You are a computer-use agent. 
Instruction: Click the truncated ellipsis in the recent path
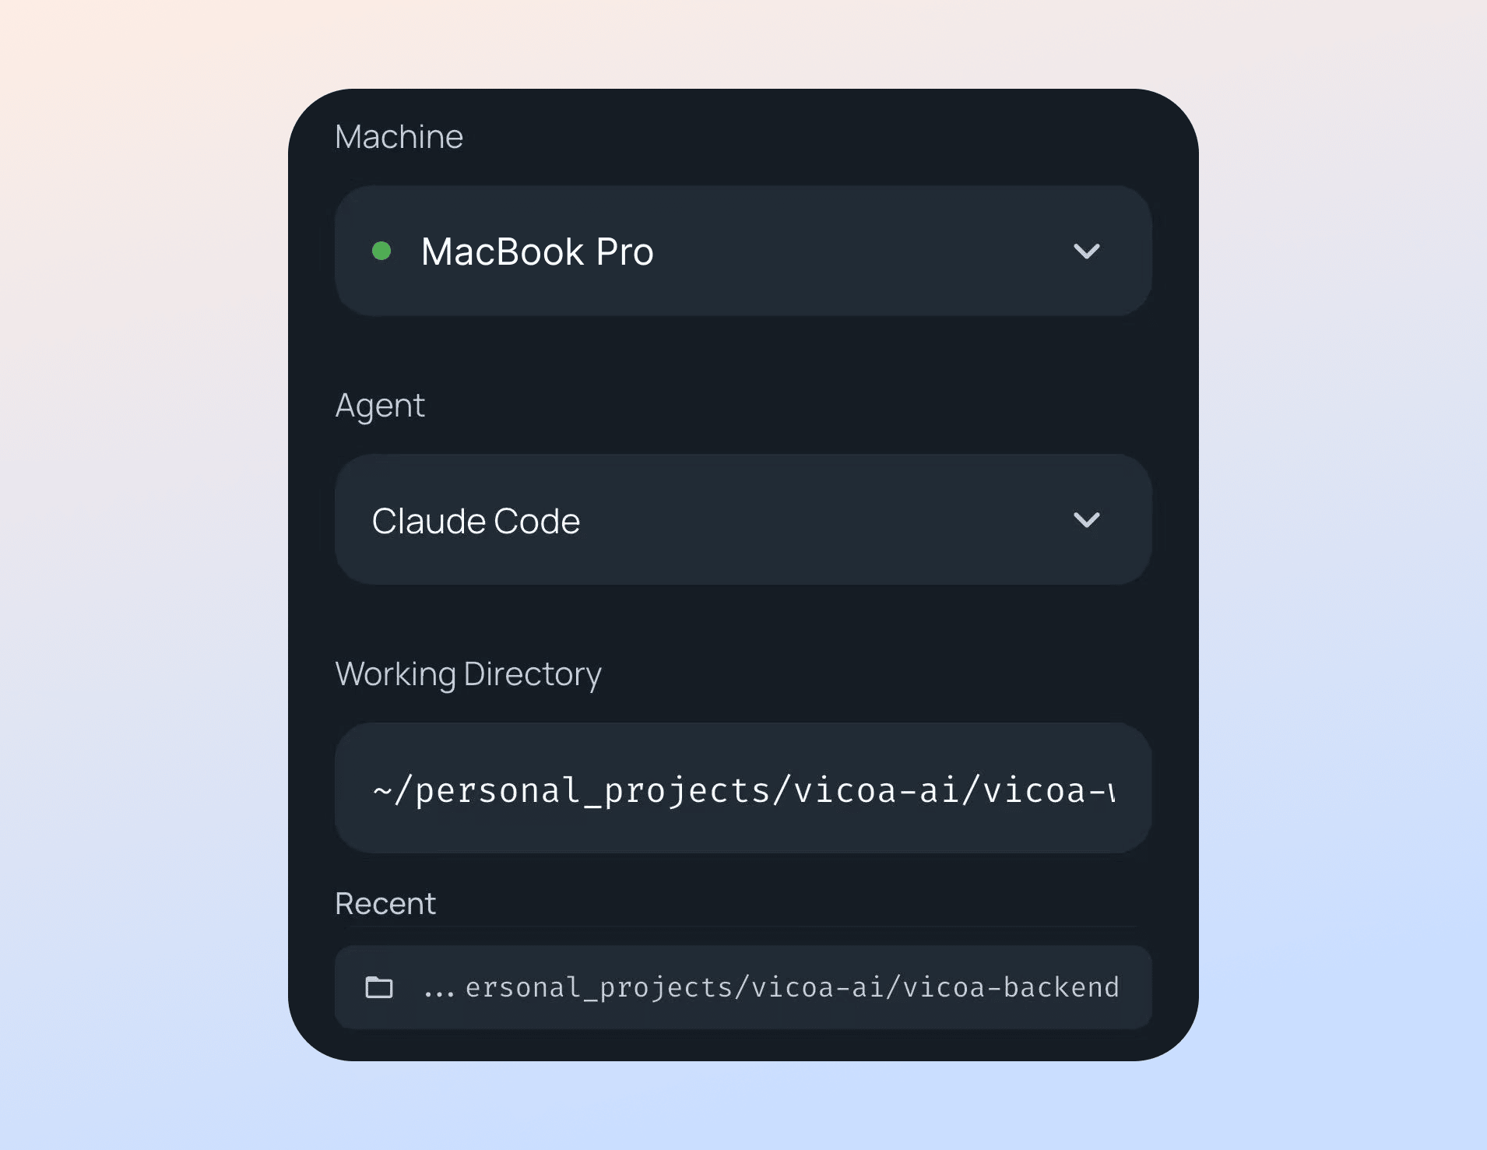[x=439, y=987]
